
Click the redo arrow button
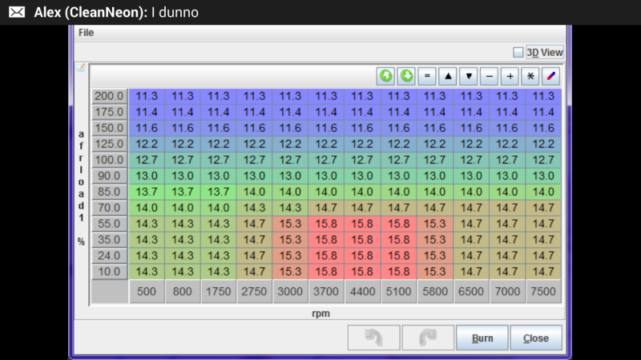(x=427, y=338)
